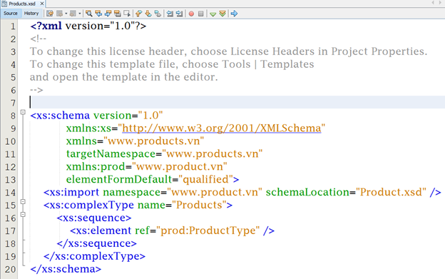Viewport: 445px width, 279px height.
Task: Start Macro Recording red circle
Action: click(x=191, y=14)
